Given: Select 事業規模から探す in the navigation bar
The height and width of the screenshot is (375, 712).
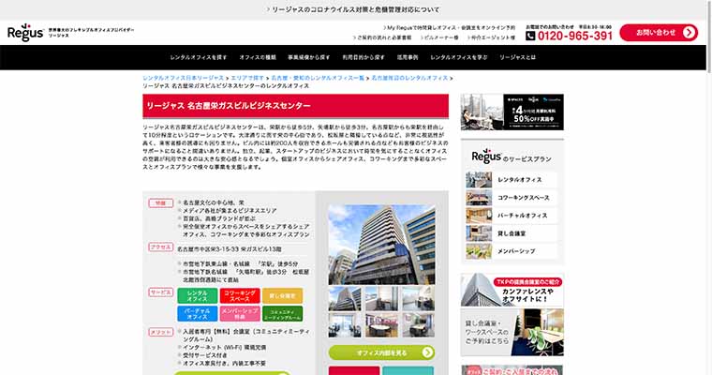Looking at the screenshot, I should [308, 57].
